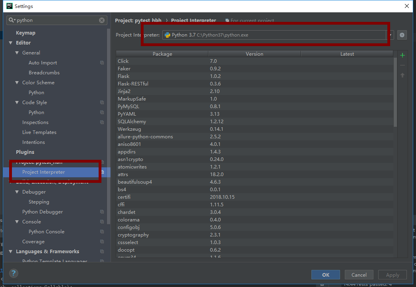Open Inspections settings
Viewport: 416px width, 287px height.
(x=35, y=122)
